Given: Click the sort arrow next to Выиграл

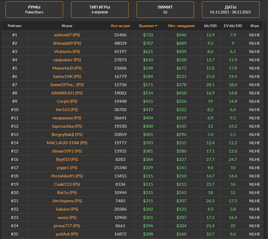Looking at the screenshot, I should tap(156, 26).
